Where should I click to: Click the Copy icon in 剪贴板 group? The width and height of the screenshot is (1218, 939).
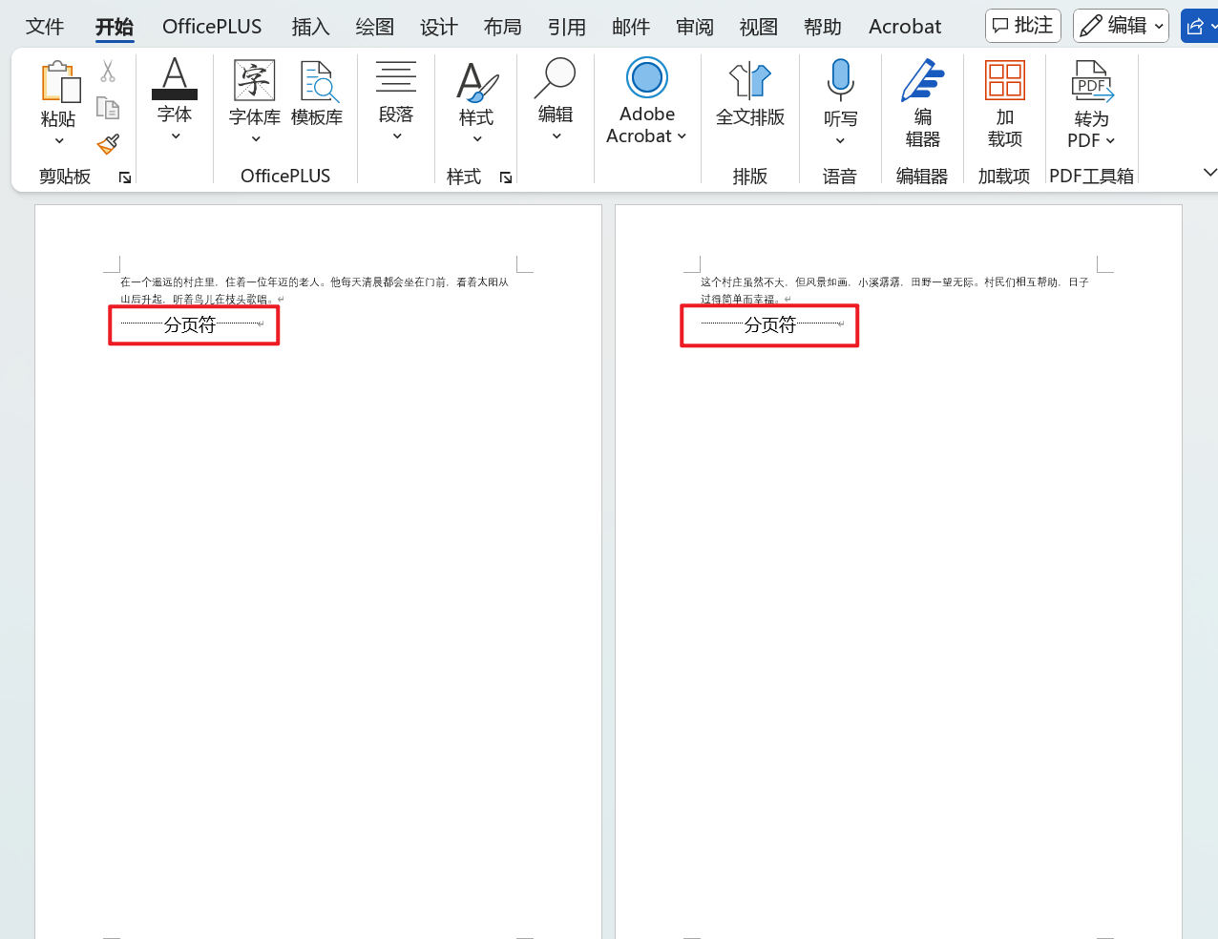[107, 107]
